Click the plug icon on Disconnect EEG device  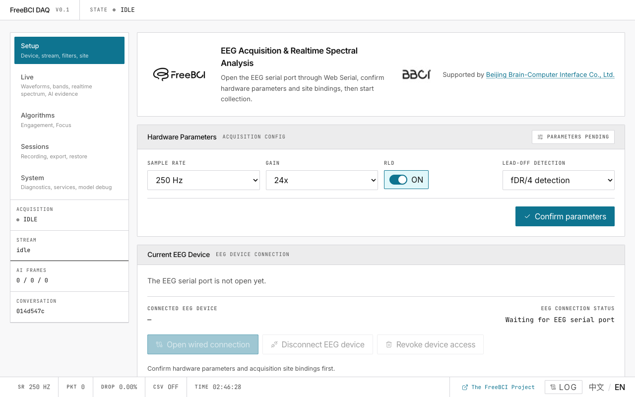pos(274,344)
